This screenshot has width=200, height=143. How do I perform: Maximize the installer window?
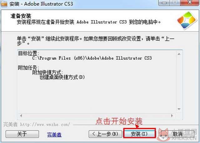coord(175,3)
